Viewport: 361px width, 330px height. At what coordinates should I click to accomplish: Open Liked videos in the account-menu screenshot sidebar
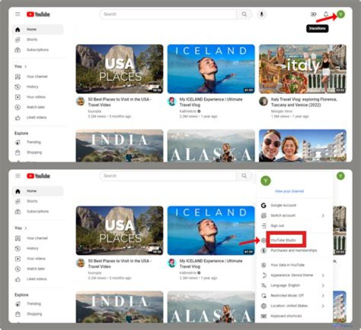37,279
